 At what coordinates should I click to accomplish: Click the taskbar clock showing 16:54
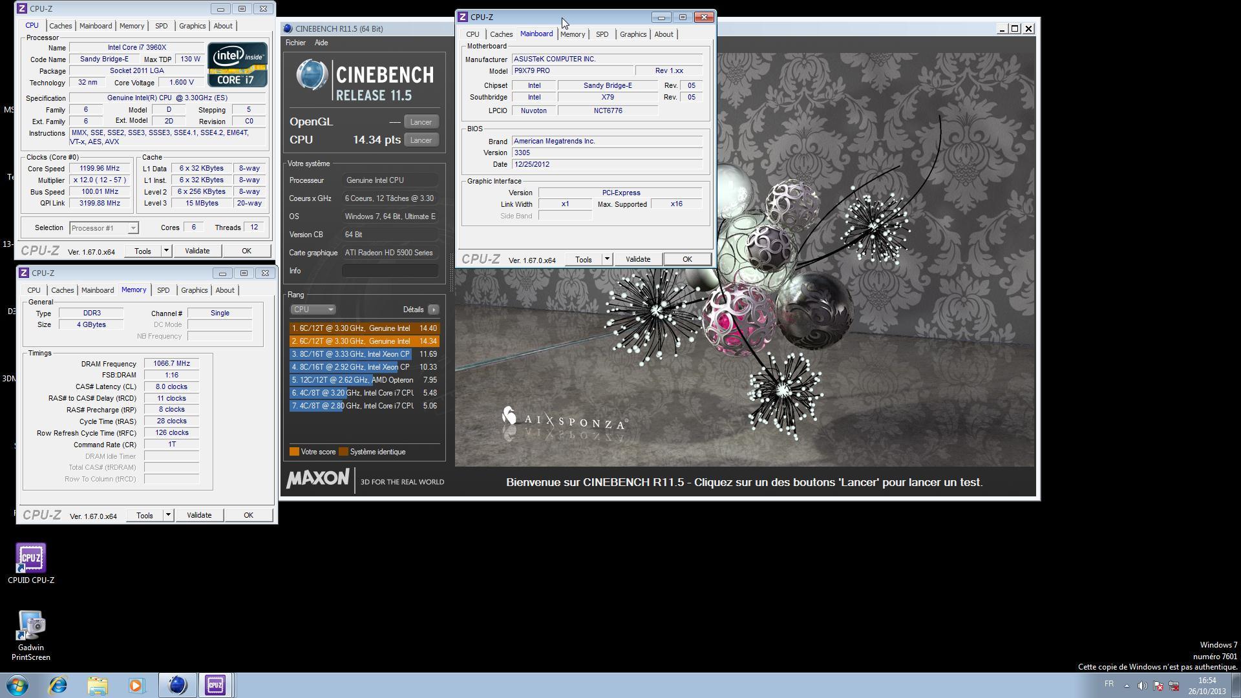tap(1207, 686)
